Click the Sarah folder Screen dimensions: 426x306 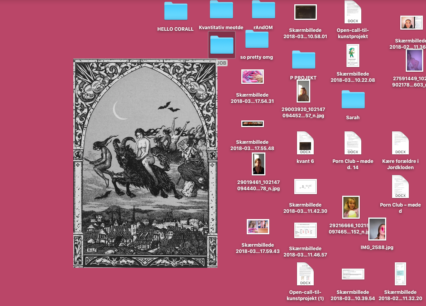tap(353, 100)
